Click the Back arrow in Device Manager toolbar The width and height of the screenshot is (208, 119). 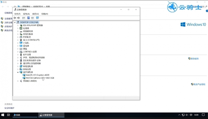(15, 18)
